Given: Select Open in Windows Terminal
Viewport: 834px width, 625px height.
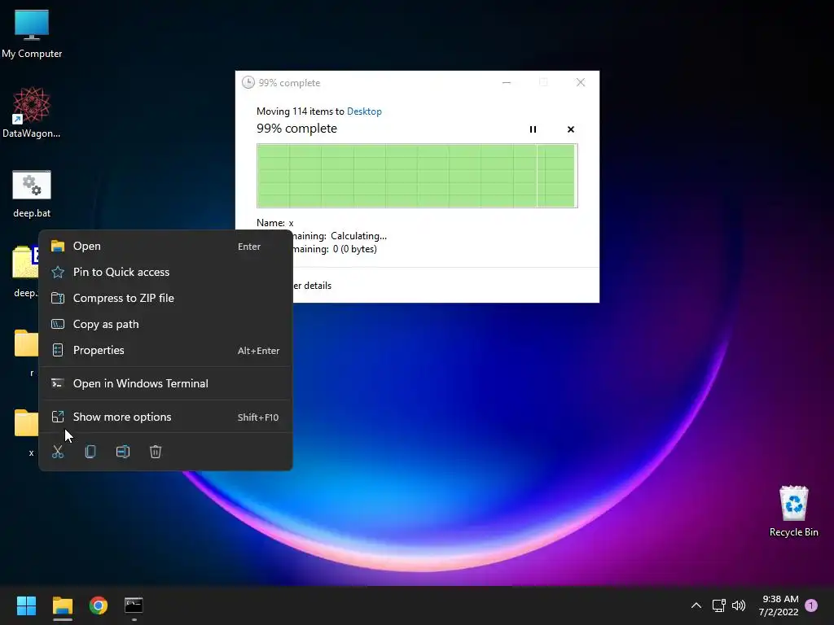Looking at the screenshot, I should 165,384.
